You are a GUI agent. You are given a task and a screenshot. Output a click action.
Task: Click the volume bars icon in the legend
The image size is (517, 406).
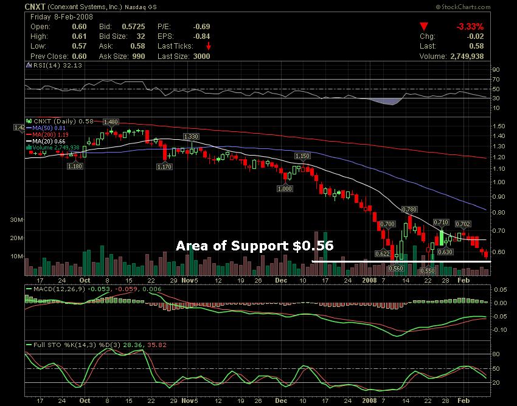tap(29, 147)
